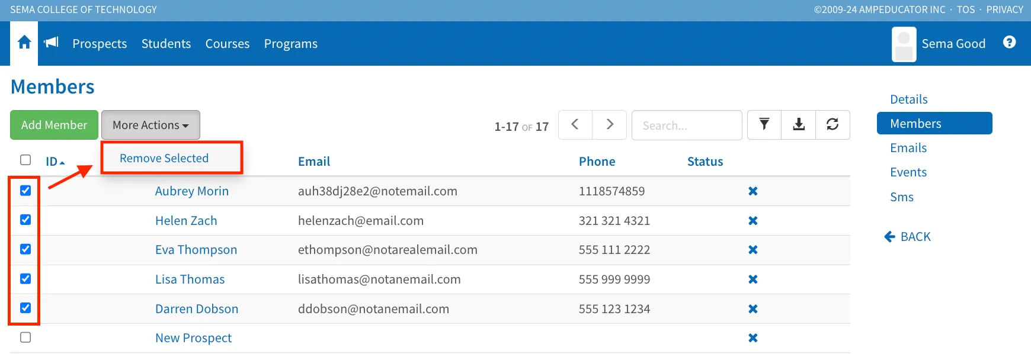Open the Programs navigation item
Image resolution: width=1031 pixels, height=354 pixels.
click(x=291, y=44)
